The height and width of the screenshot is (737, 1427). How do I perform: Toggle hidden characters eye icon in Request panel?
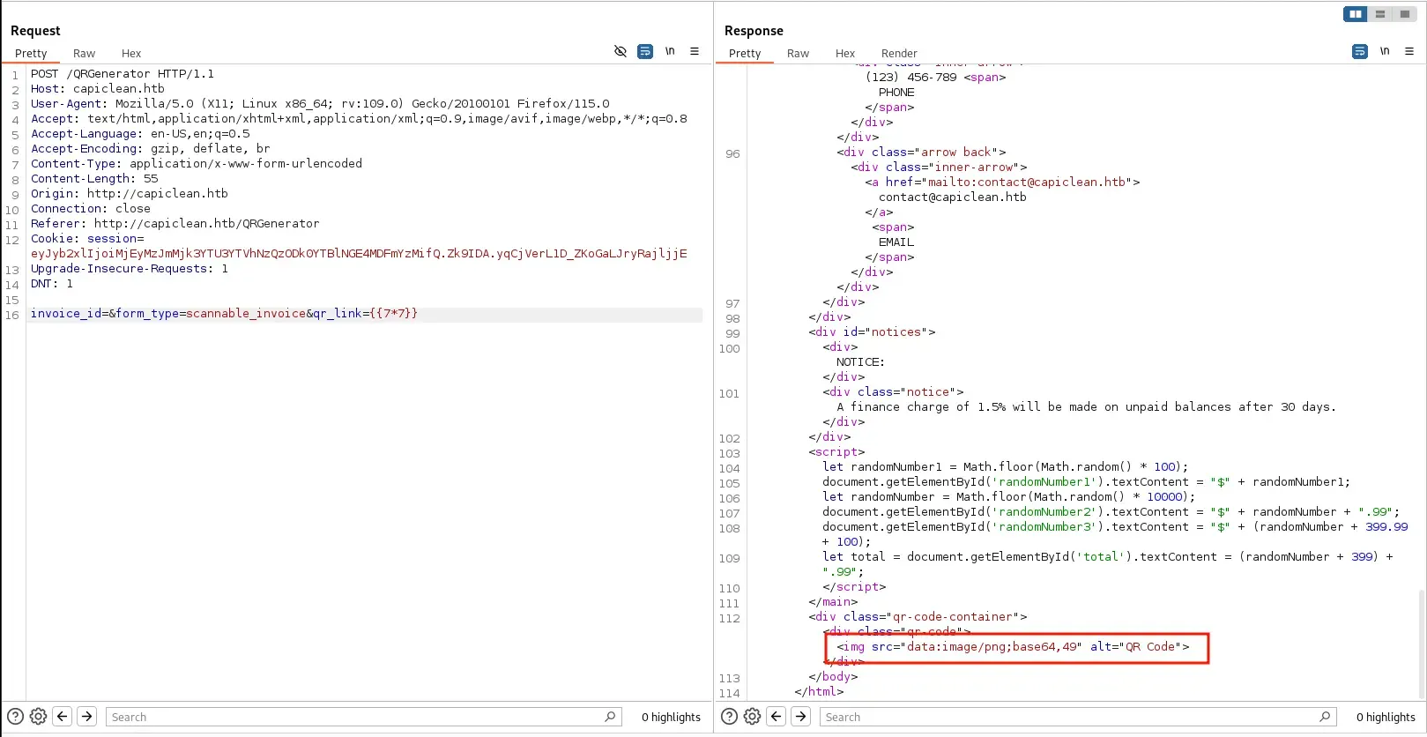click(621, 51)
